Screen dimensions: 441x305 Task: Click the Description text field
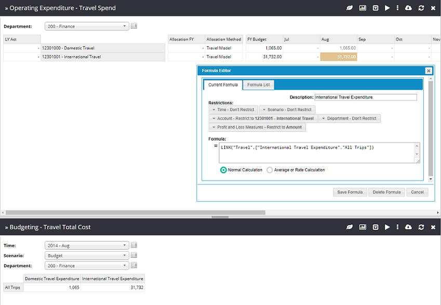click(x=365, y=97)
